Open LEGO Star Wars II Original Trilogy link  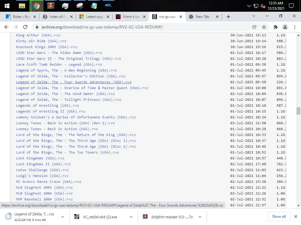coord(68,59)
